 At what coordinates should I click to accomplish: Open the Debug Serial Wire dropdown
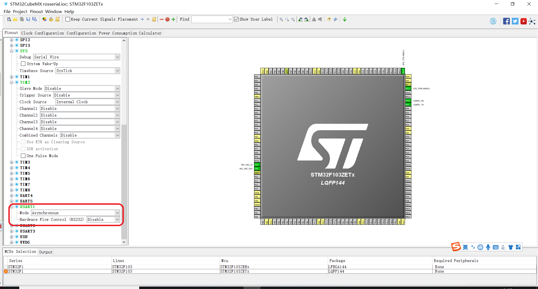pyautogui.click(x=77, y=57)
